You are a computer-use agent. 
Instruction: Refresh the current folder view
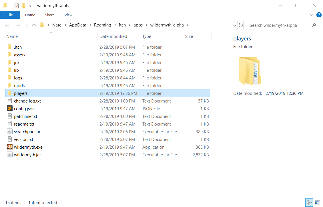tap(241, 25)
